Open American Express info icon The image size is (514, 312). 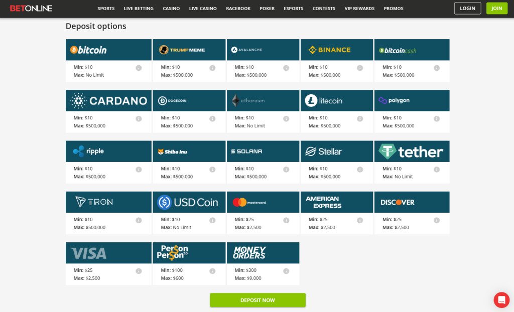click(x=360, y=220)
